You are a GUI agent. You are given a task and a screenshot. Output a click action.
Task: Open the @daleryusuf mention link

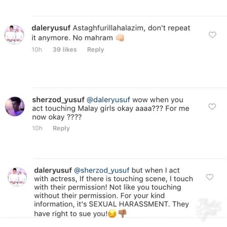[108, 100]
